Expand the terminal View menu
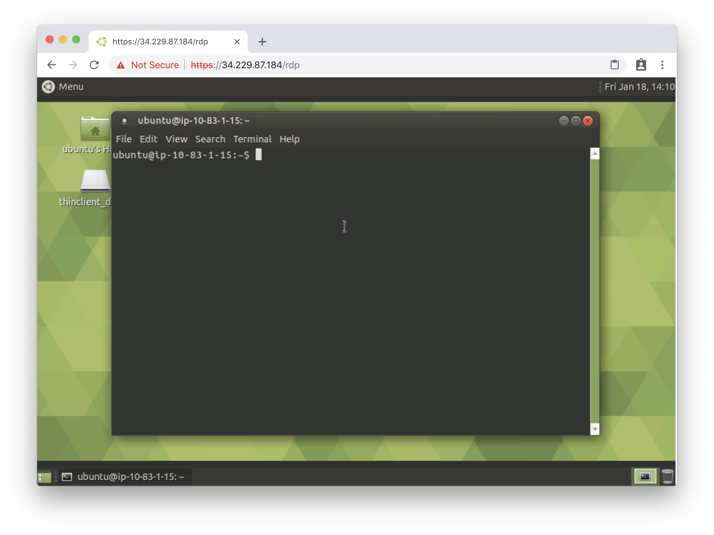 177,139
